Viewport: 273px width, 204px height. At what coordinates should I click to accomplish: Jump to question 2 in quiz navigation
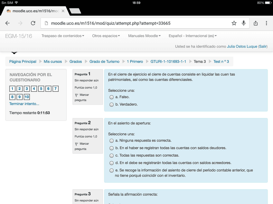[20, 89]
